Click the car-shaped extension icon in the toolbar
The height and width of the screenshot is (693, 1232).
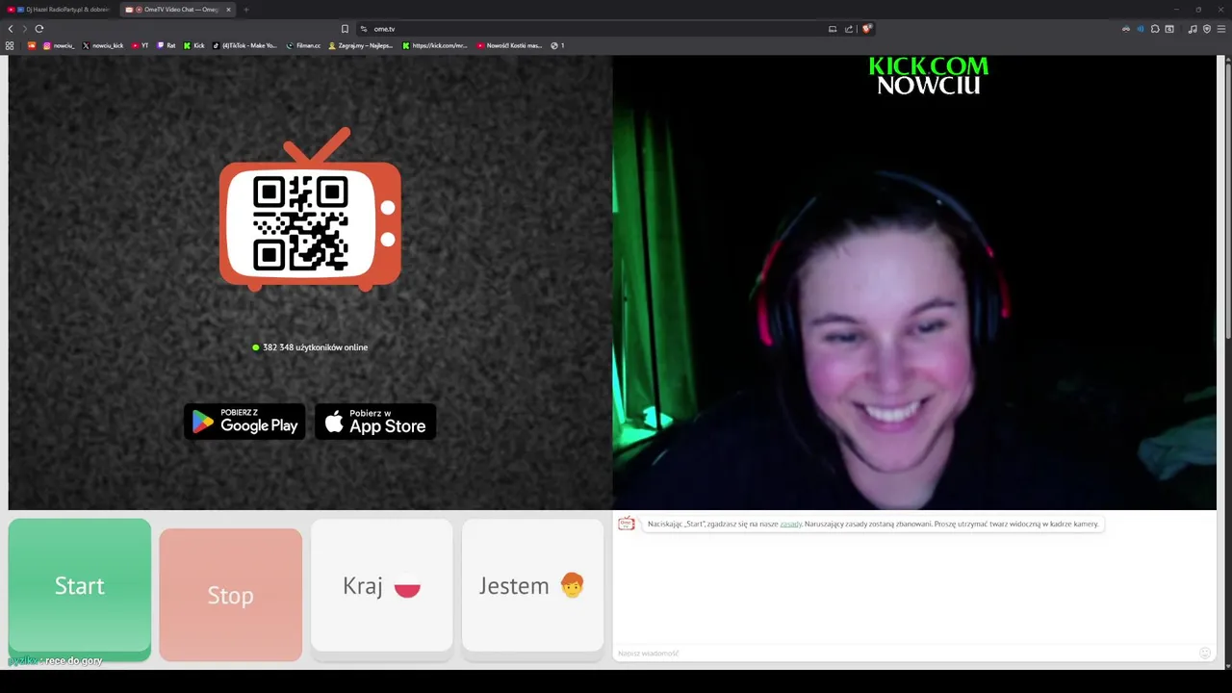click(x=1126, y=29)
